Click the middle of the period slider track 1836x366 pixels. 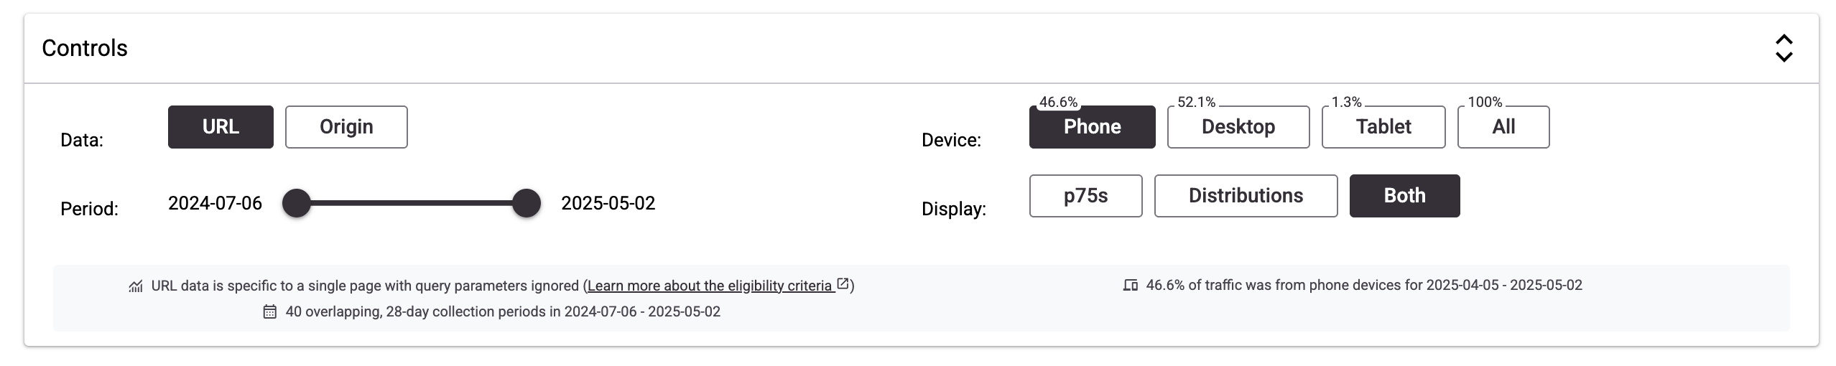tap(412, 203)
